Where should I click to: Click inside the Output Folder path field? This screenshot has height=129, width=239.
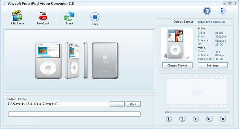point(58,104)
